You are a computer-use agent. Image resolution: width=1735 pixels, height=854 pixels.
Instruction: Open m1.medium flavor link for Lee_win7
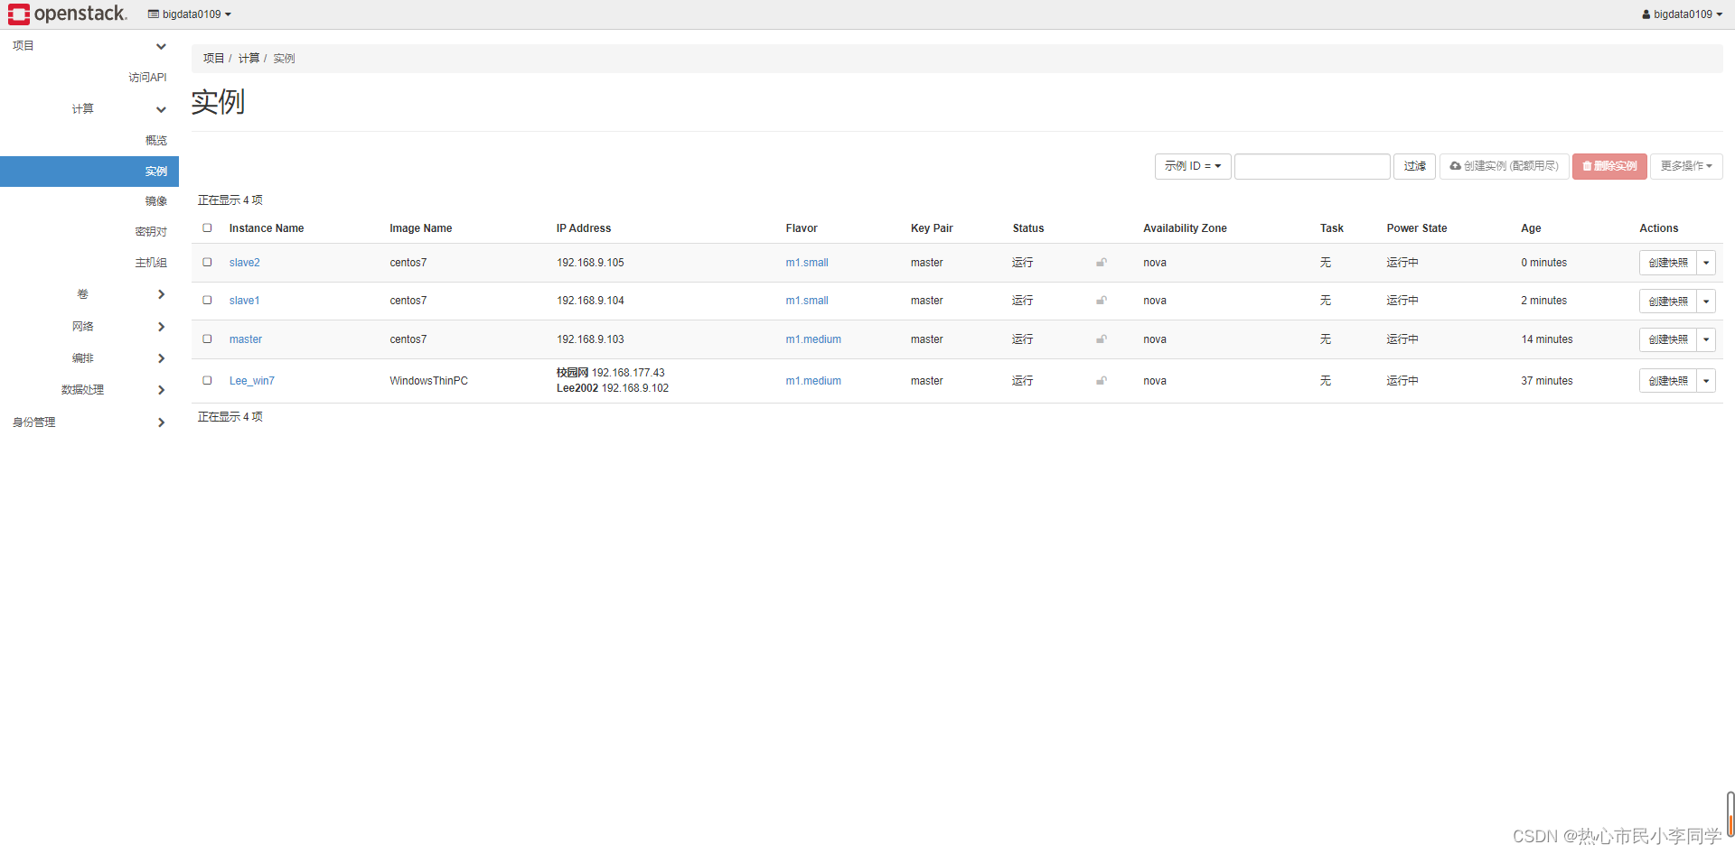(x=813, y=381)
